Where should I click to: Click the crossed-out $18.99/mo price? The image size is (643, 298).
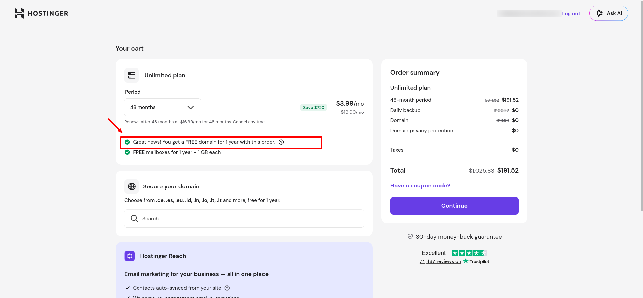click(x=352, y=112)
